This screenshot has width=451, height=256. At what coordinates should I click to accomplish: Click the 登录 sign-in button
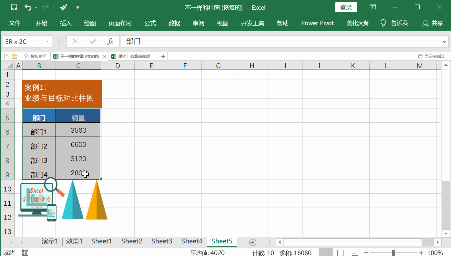point(346,7)
